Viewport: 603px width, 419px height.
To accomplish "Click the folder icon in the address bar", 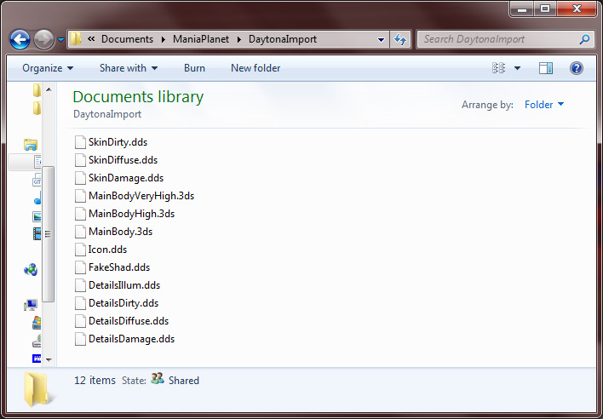I will (x=76, y=39).
